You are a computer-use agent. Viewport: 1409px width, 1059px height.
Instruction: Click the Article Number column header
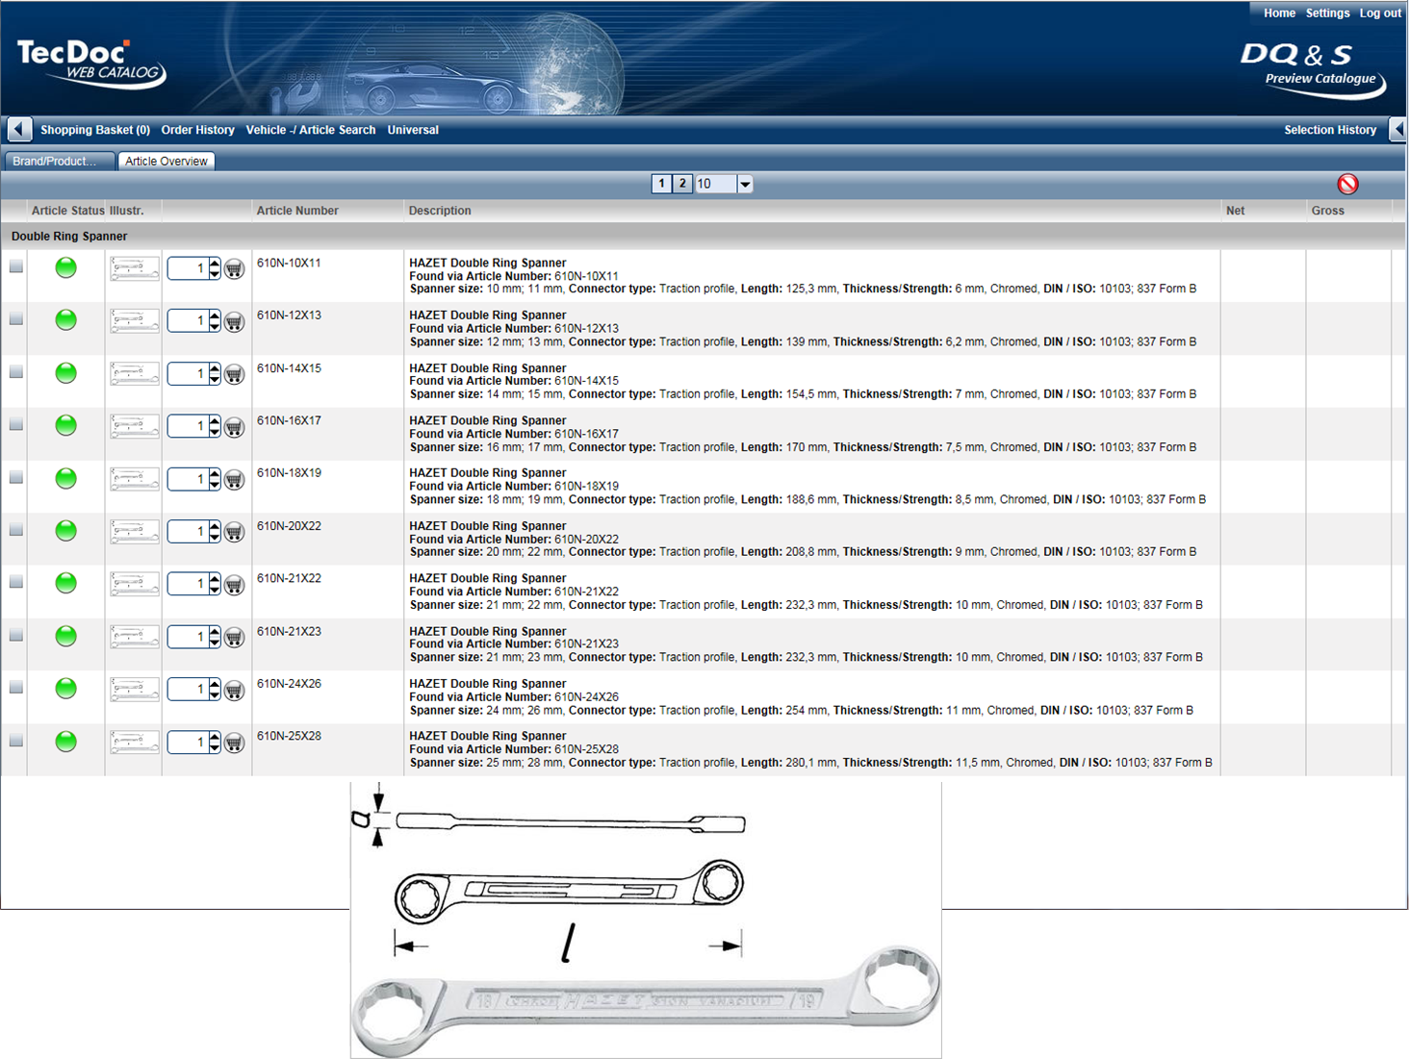(x=297, y=211)
